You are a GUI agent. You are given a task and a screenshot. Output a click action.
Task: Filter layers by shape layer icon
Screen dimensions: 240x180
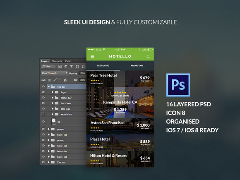[77, 67]
